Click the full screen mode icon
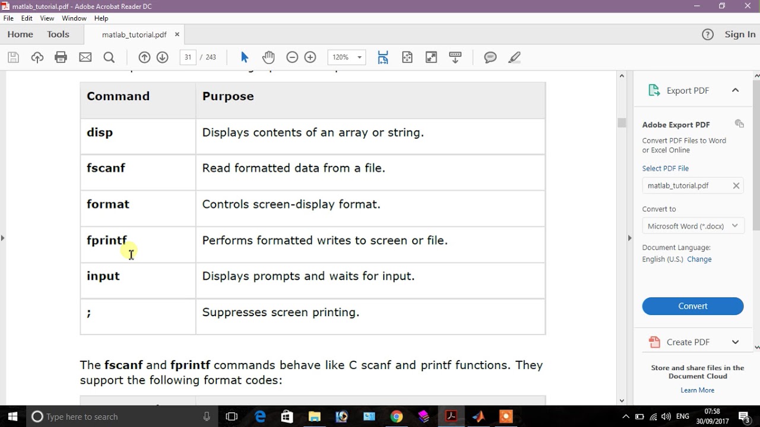This screenshot has height=427, width=760. [432, 58]
